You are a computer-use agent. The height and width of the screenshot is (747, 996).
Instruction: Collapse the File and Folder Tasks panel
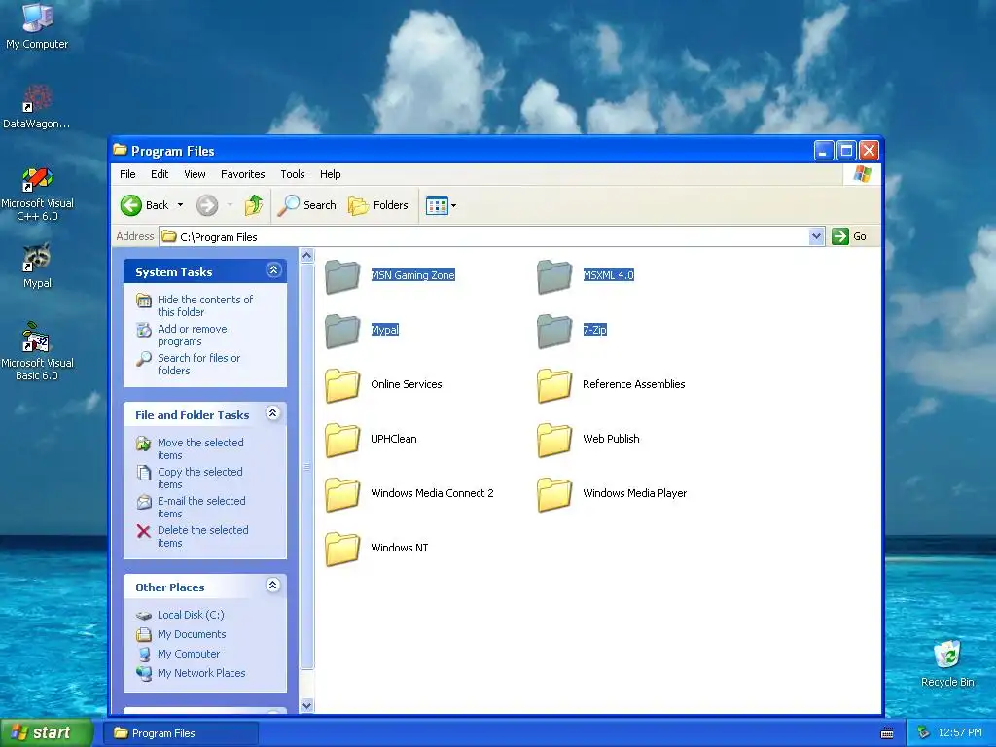[273, 413]
